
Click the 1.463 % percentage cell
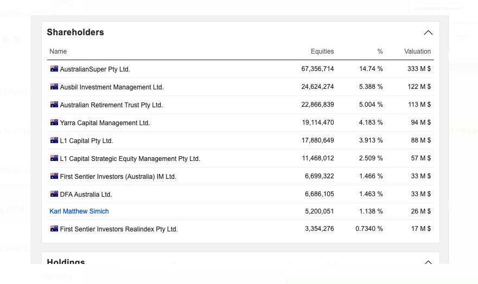[x=371, y=194]
